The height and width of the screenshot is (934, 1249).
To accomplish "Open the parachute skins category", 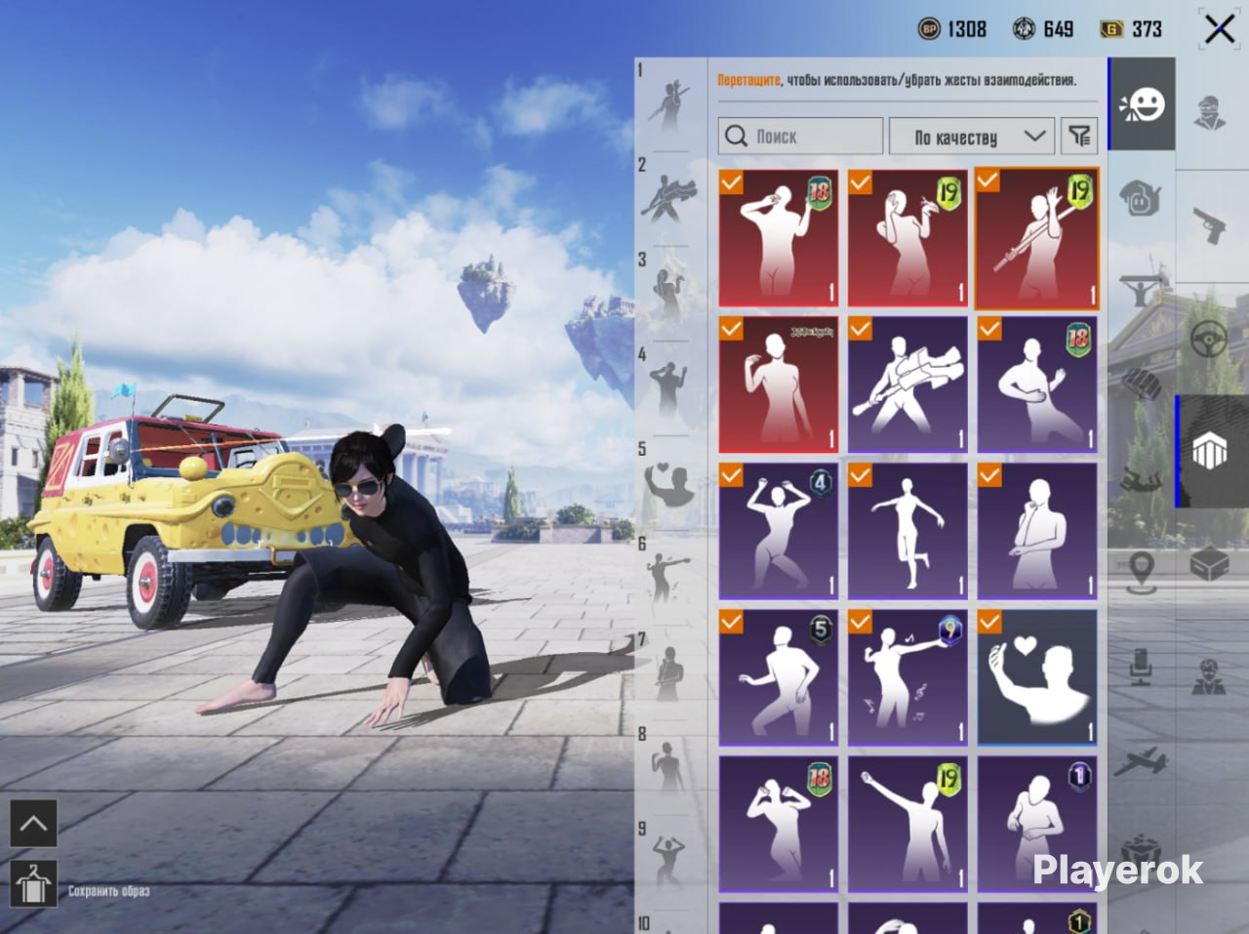I will pos(1140,385).
